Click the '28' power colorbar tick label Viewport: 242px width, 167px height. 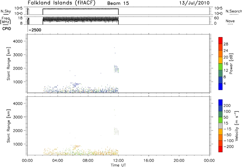(226, 44)
